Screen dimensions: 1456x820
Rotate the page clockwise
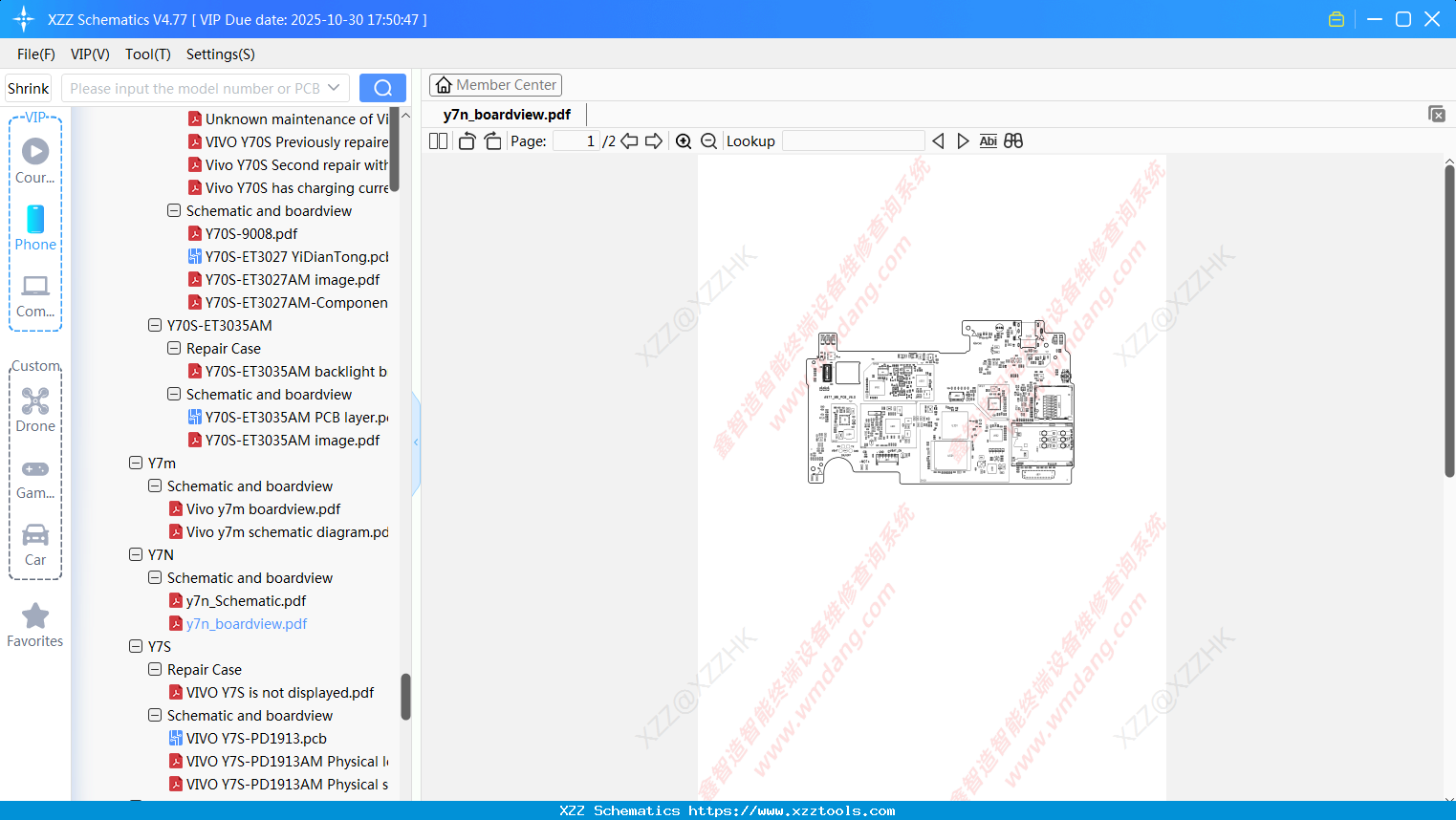pos(492,141)
